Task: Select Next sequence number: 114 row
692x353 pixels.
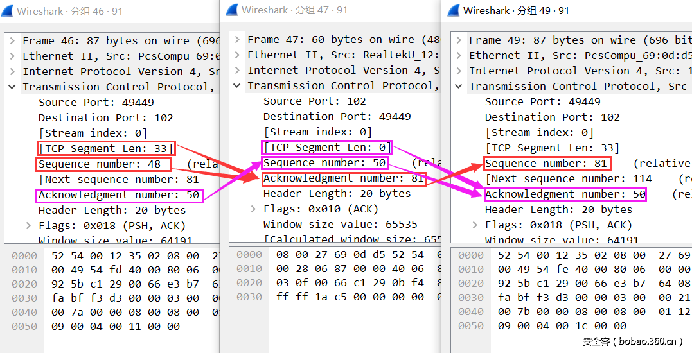Action: pos(569,179)
